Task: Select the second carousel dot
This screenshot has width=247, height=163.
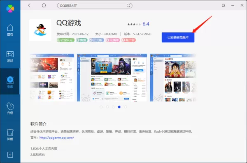Action: (x=107, y=107)
